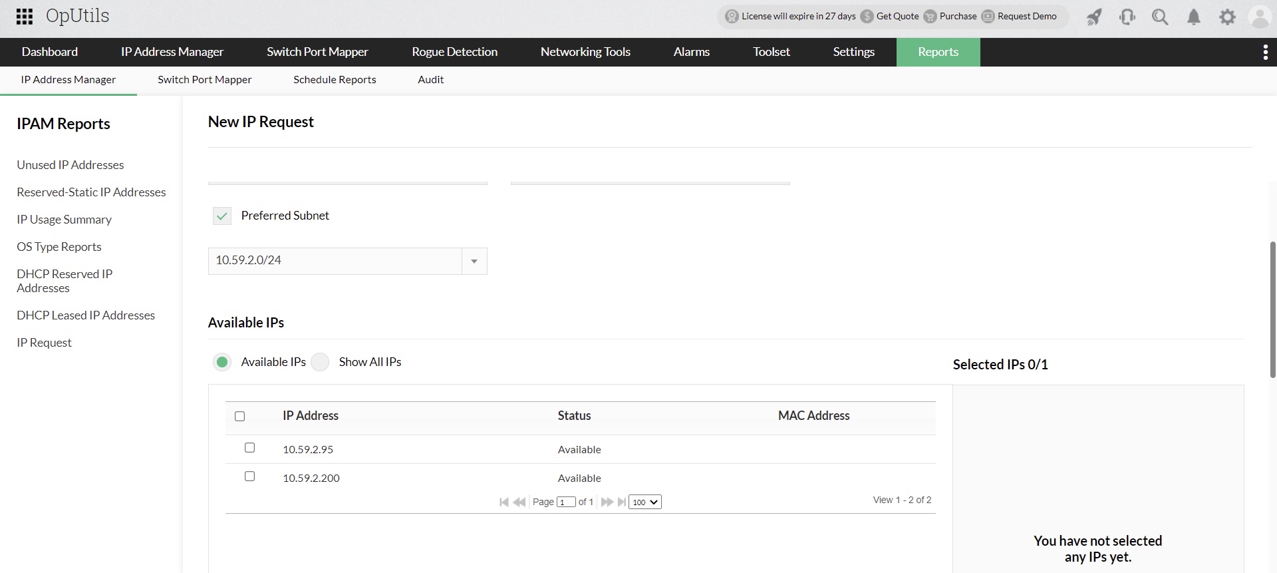1277x573 pixels.
Task: Open the user profile avatar
Action: point(1260,17)
